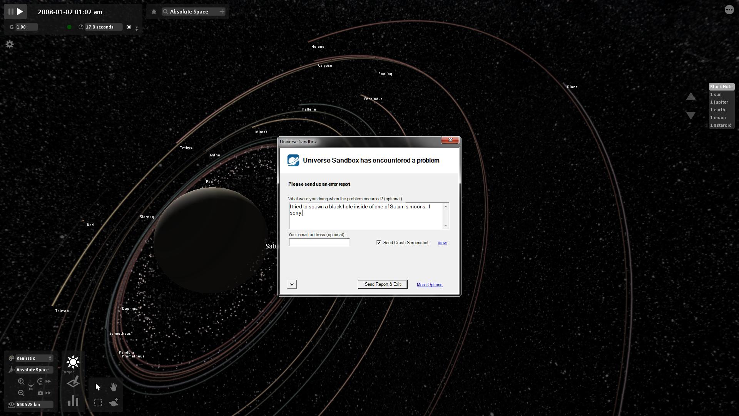Click the zoom in magnifier icon
This screenshot has width=739, height=416.
point(21,381)
